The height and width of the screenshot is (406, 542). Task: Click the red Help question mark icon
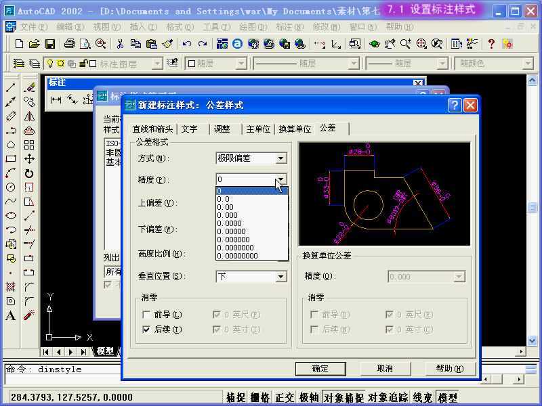pos(491,44)
